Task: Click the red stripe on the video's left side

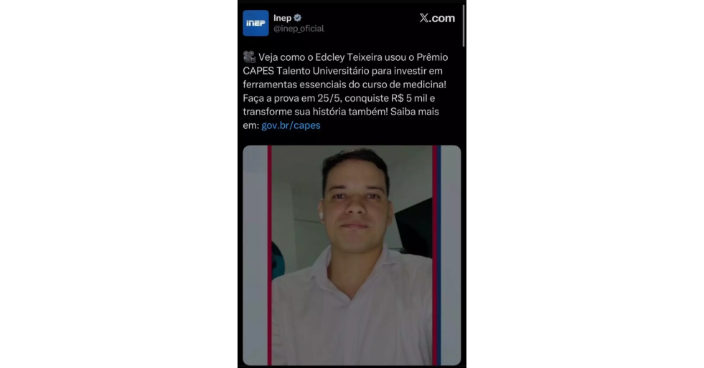Action: pos(269,255)
